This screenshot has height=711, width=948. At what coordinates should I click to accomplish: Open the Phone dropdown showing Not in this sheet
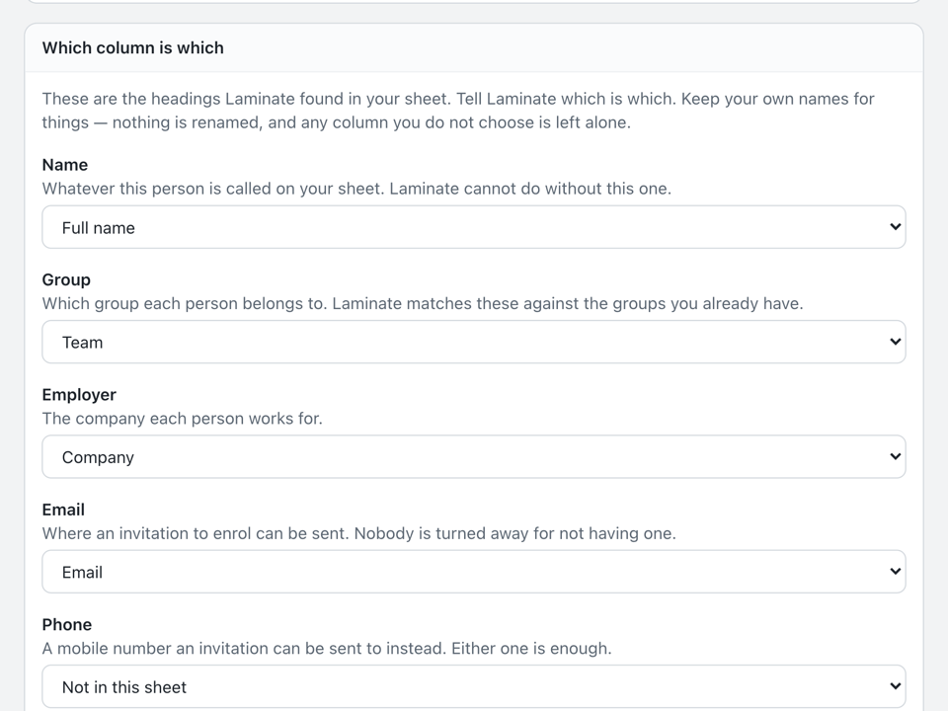473,686
